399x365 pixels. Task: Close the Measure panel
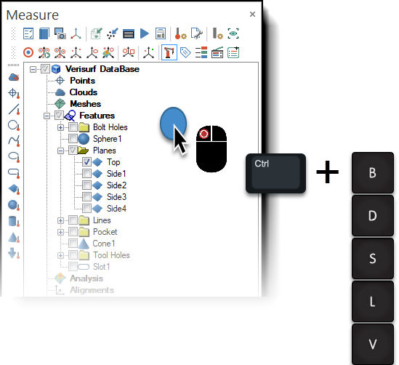coord(252,15)
